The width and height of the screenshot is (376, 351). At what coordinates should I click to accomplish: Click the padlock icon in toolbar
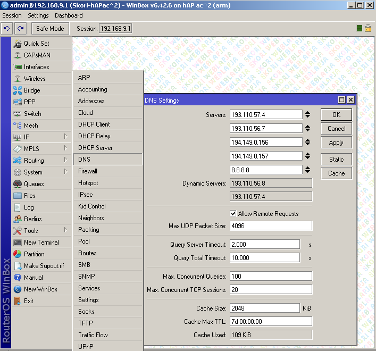(x=367, y=28)
